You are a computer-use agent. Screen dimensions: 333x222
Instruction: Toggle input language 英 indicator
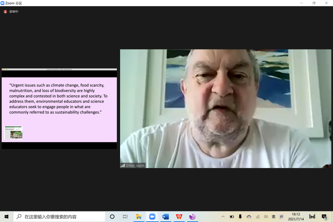click(x=273, y=217)
